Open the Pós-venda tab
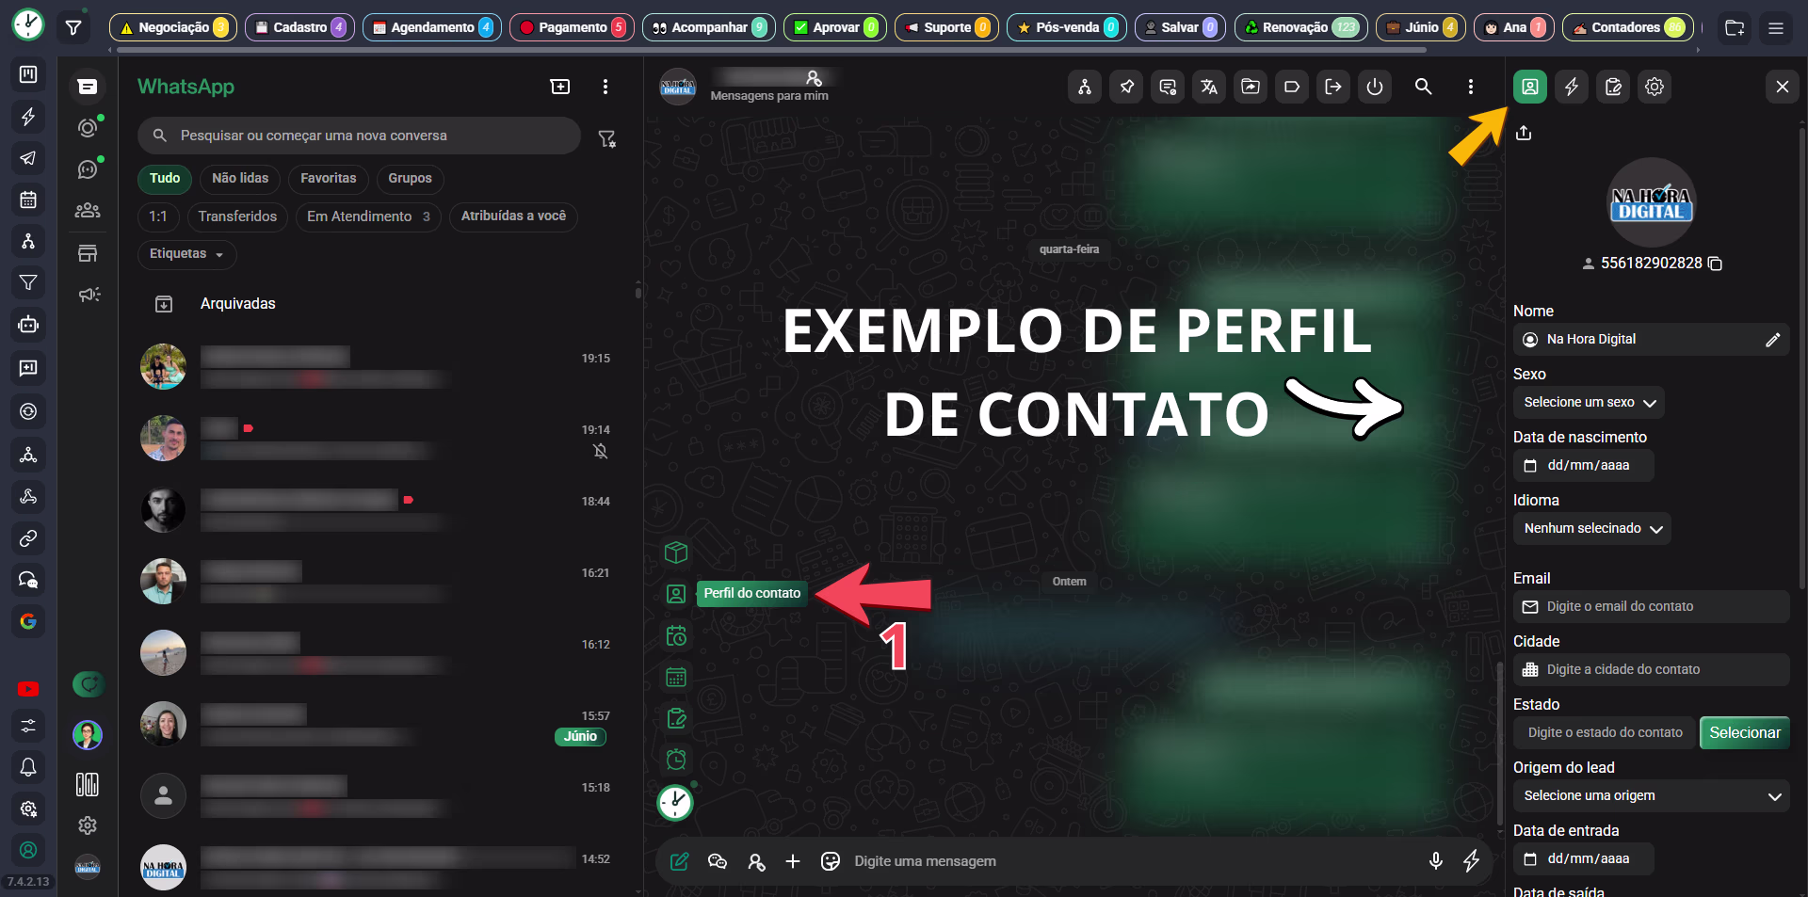Screen dimensions: 1808x897 [1067, 27]
